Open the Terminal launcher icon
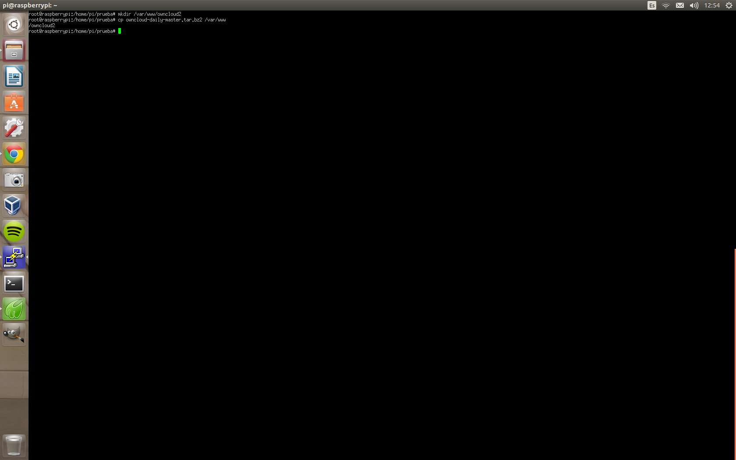Viewport: 736px width, 460px height. pyautogui.click(x=14, y=283)
